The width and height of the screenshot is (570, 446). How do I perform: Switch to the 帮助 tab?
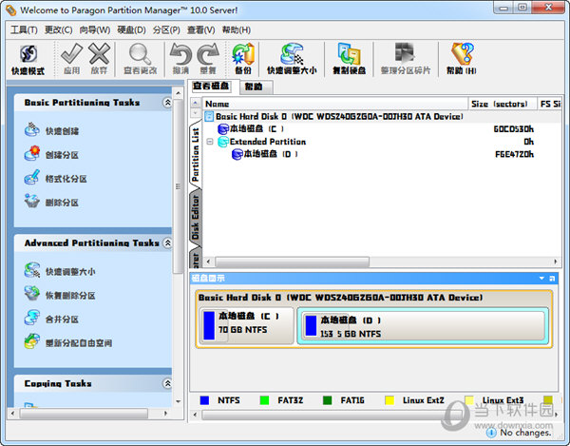coord(254,87)
